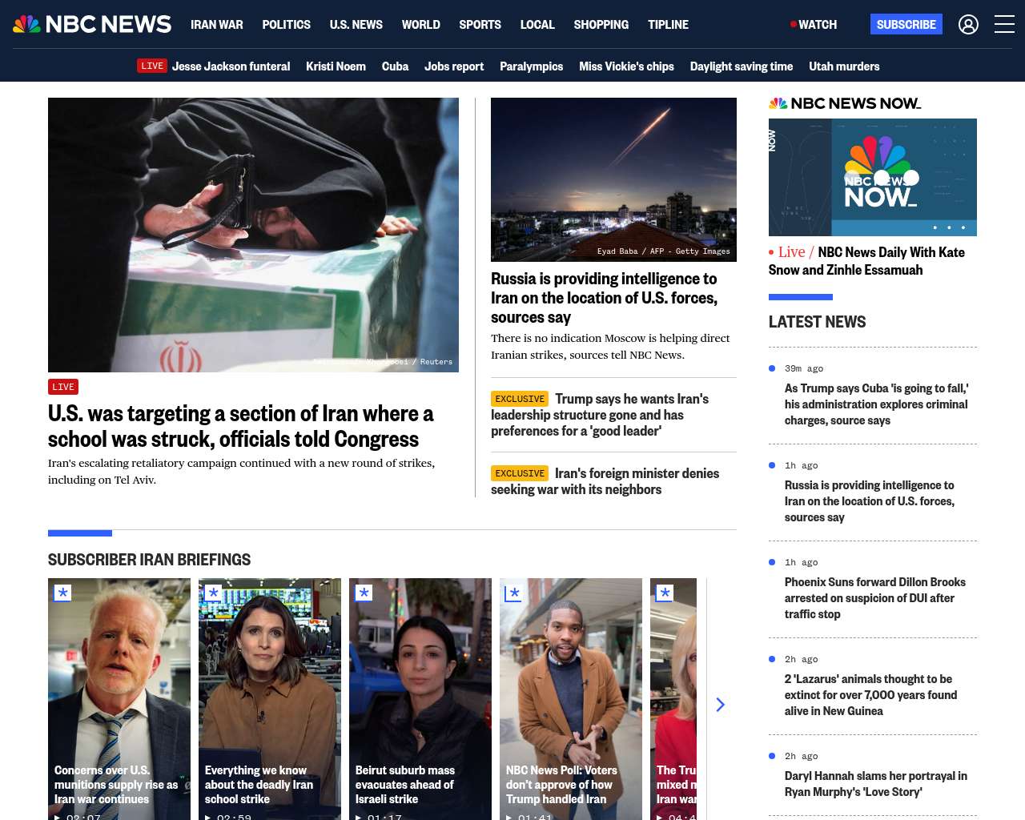Advance the briefings carousel with the right chevron
Viewport: 1025px width, 820px height.
click(720, 705)
